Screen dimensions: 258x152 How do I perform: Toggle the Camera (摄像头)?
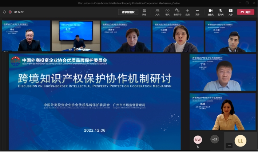[210, 12]
